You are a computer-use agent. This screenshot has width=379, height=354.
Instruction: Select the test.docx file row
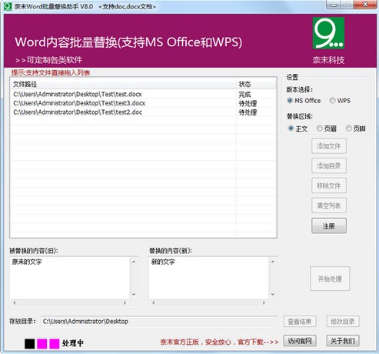[x=143, y=94]
